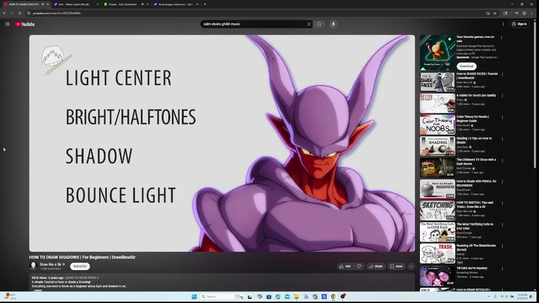Reload the current page

(19, 13)
